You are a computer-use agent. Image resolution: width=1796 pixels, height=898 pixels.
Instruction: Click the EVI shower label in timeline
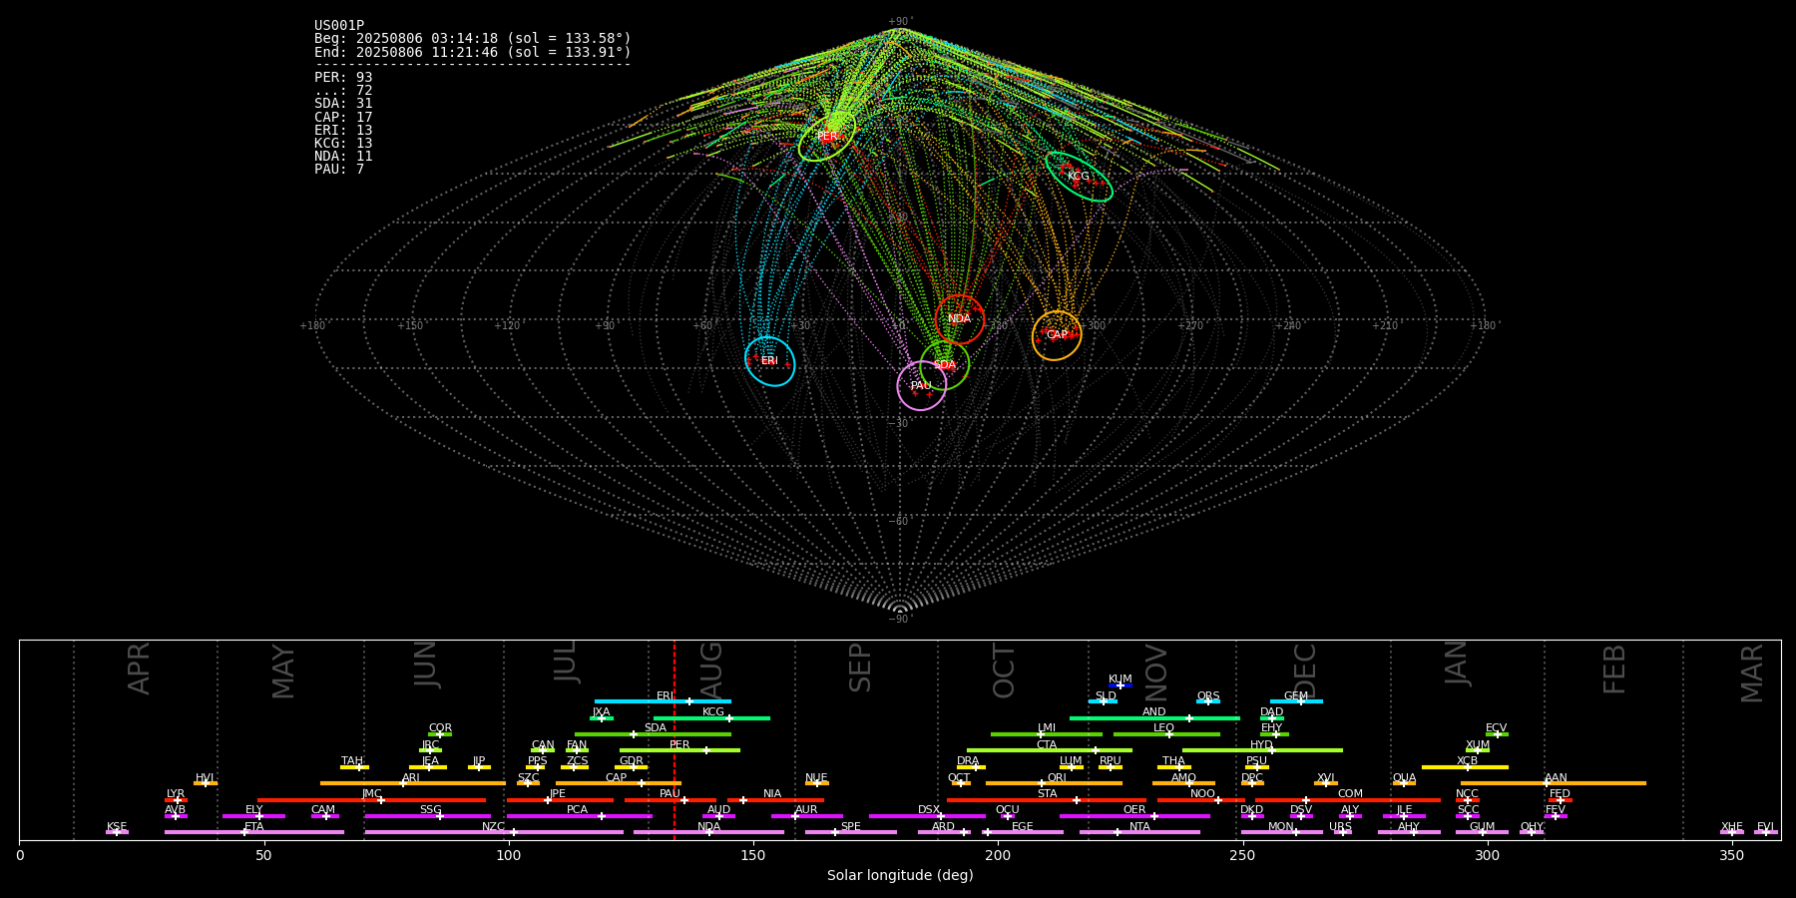tap(1765, 826)
